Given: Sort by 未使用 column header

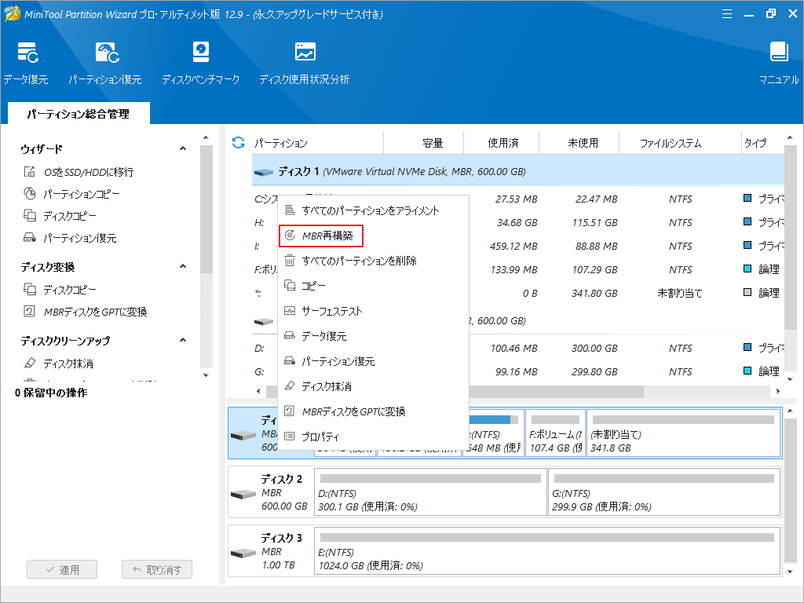Looking at the screenshot, I should click(x=579, y=143).
